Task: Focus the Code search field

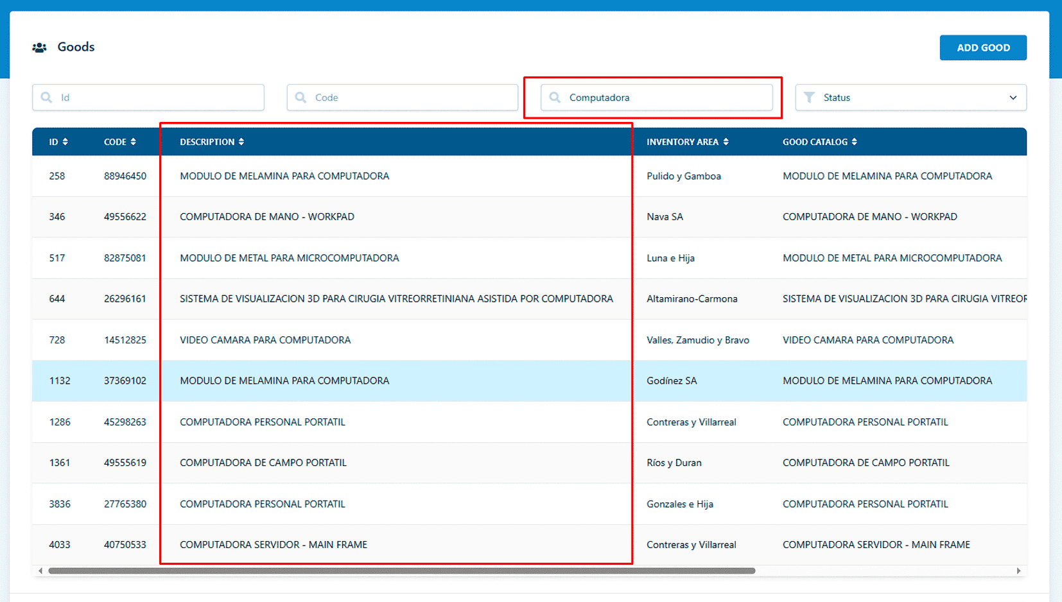Action: 403,98
